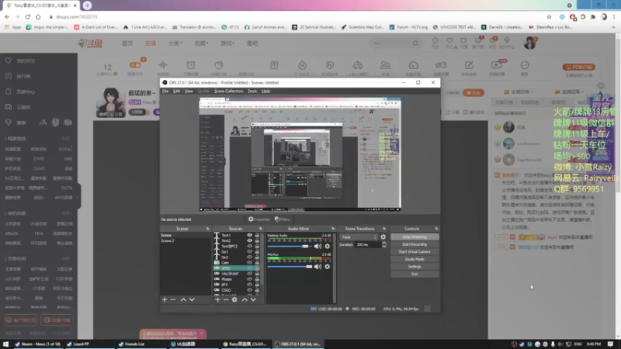621x349 pixels.
Task: Open the Scene Collection menu in OBS
Action: tap(228, 91)
